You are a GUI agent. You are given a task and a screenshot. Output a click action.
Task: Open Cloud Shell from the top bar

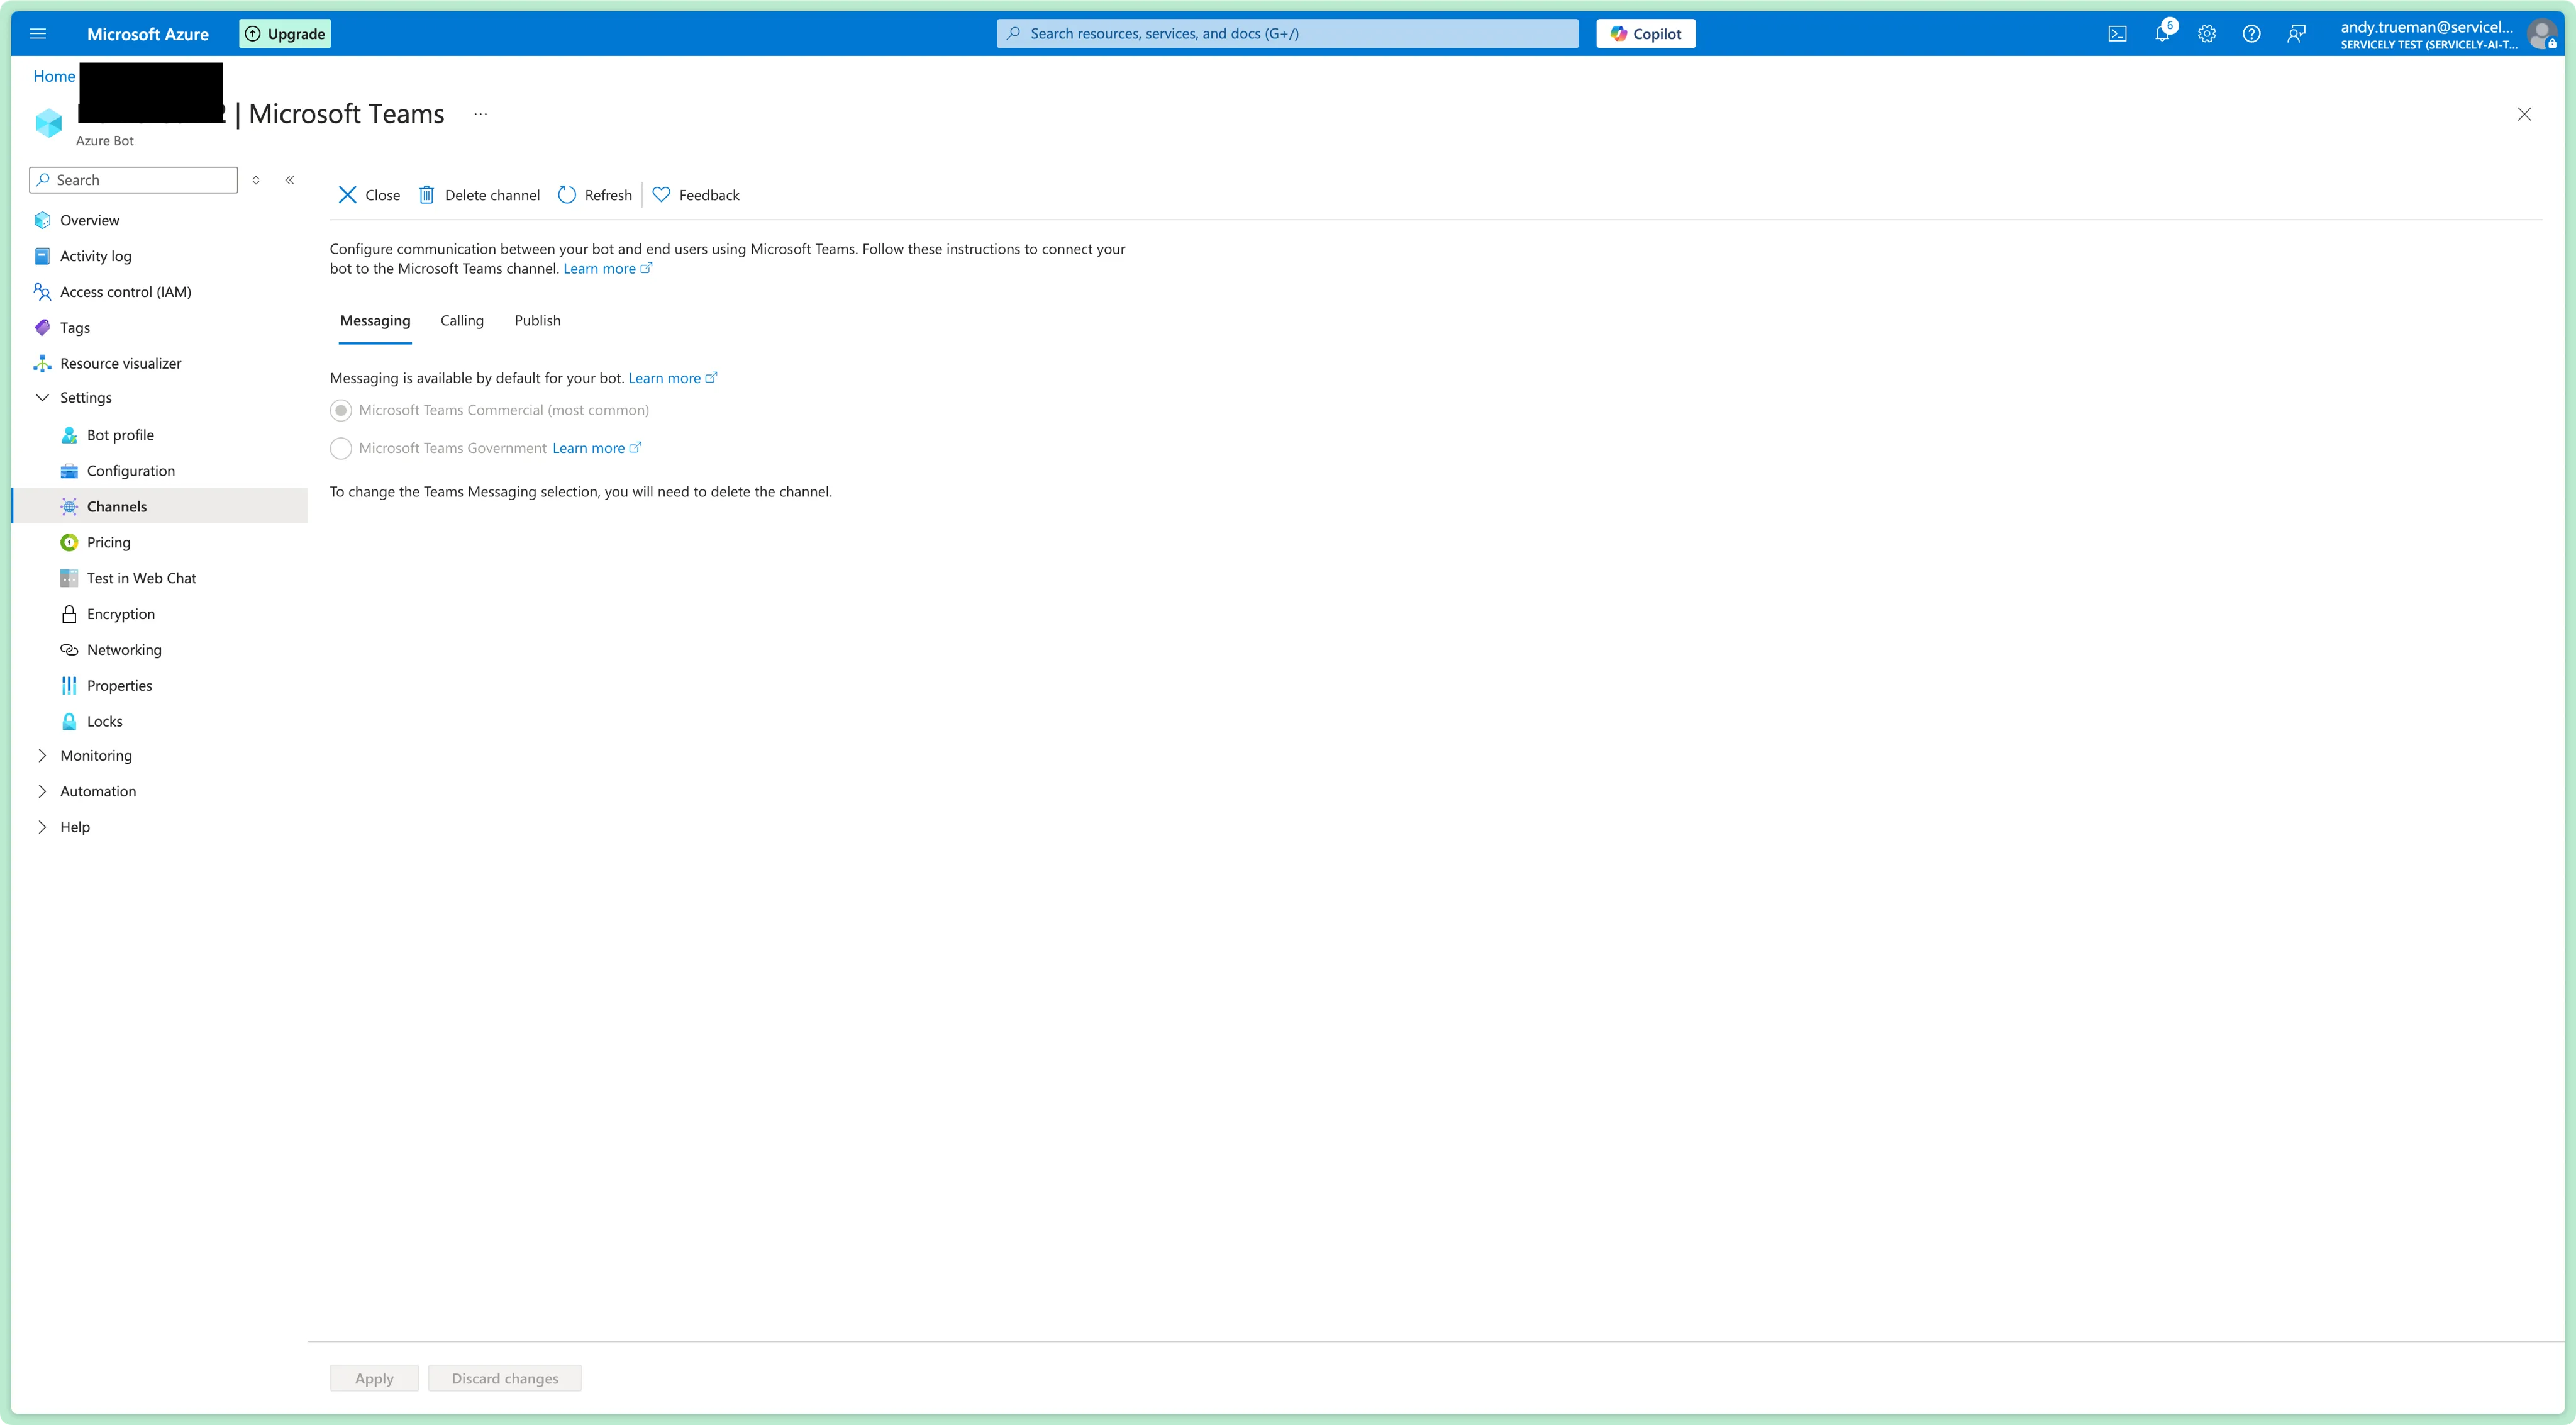click(x=2117, y=33)
